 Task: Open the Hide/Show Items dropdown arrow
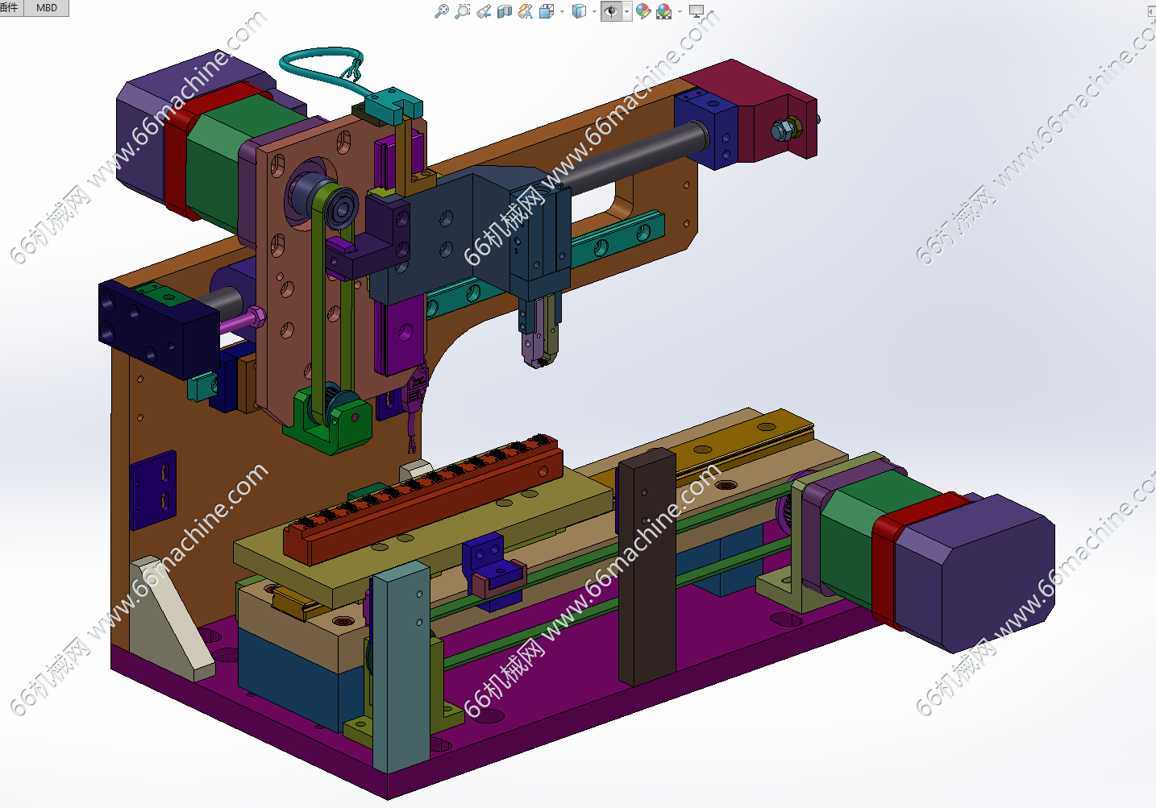(x=626, y=12)
